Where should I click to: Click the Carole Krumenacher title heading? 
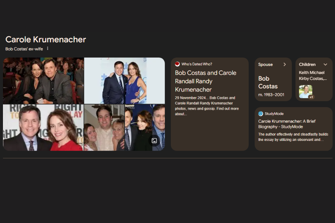click(46, 39)
